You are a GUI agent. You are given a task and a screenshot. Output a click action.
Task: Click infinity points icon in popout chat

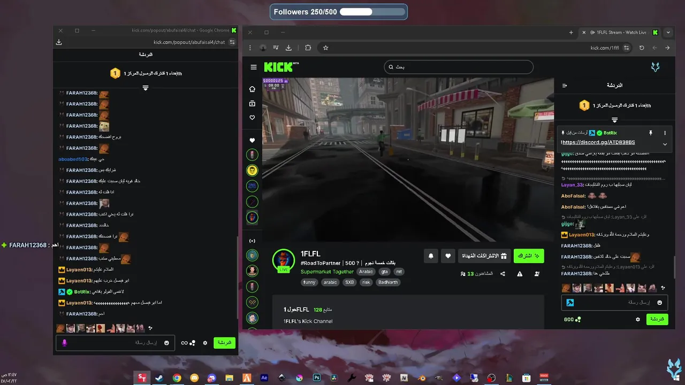[188, 343]
